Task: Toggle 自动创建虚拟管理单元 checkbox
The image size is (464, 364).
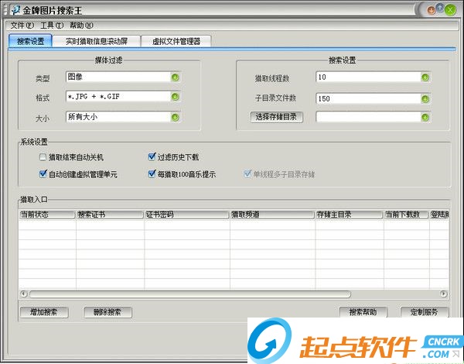Action: tap(43, 173)
